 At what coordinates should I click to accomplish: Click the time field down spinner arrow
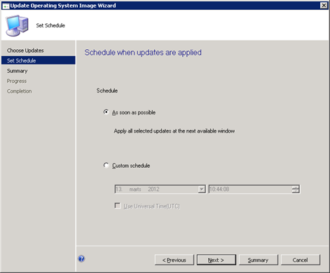296,191
